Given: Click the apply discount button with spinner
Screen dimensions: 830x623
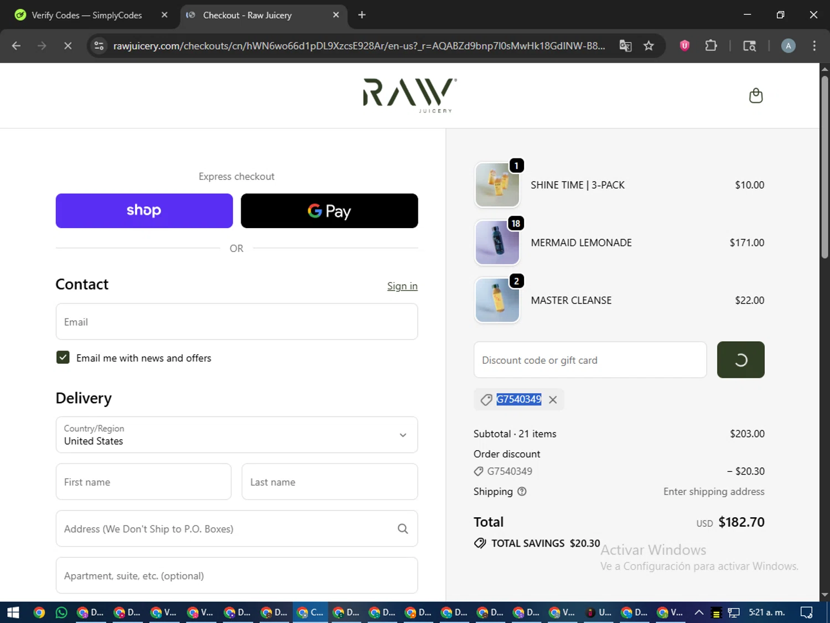Looking at the screenshot, I should (x=741, y=360).
